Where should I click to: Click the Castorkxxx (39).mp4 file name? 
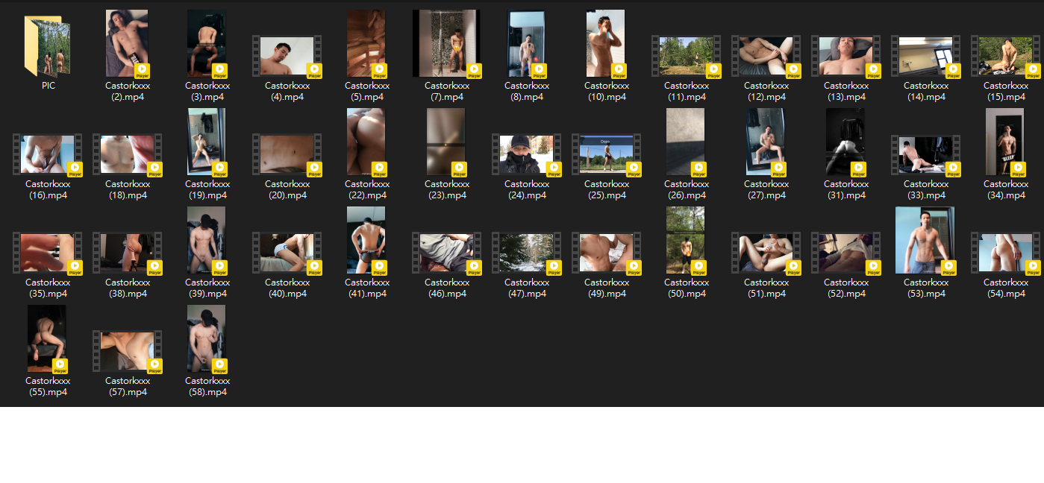[207, 288]
